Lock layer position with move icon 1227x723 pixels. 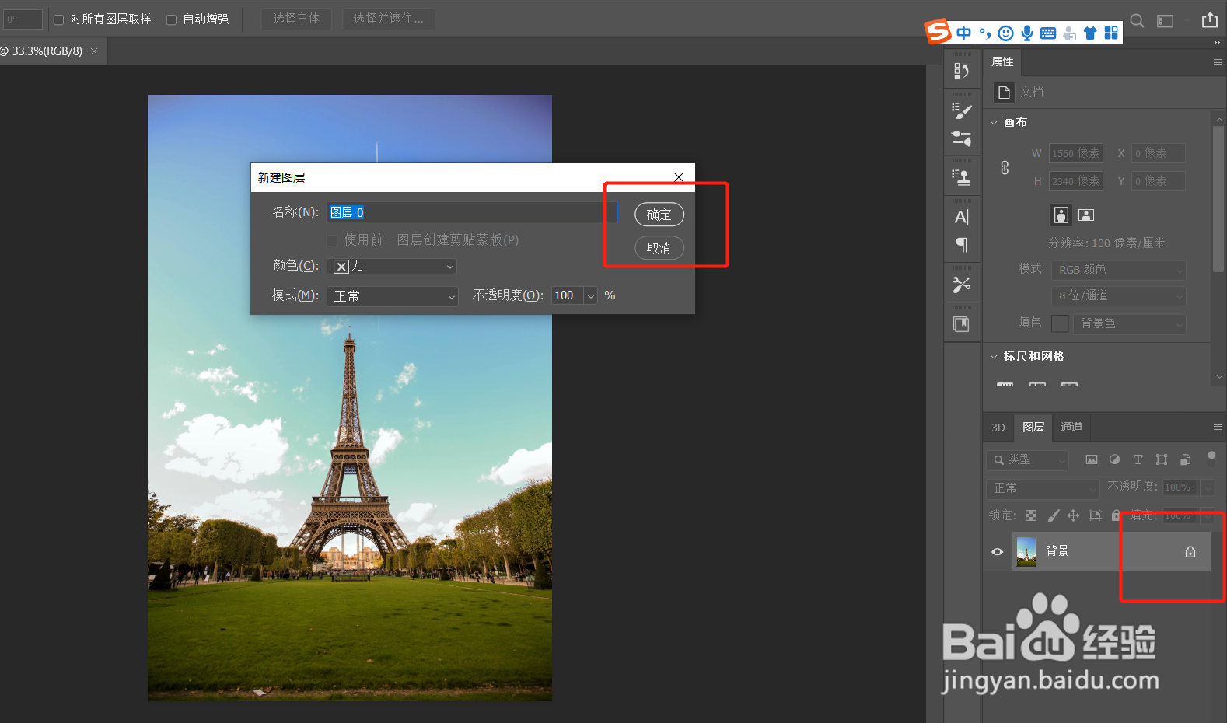1074,515
